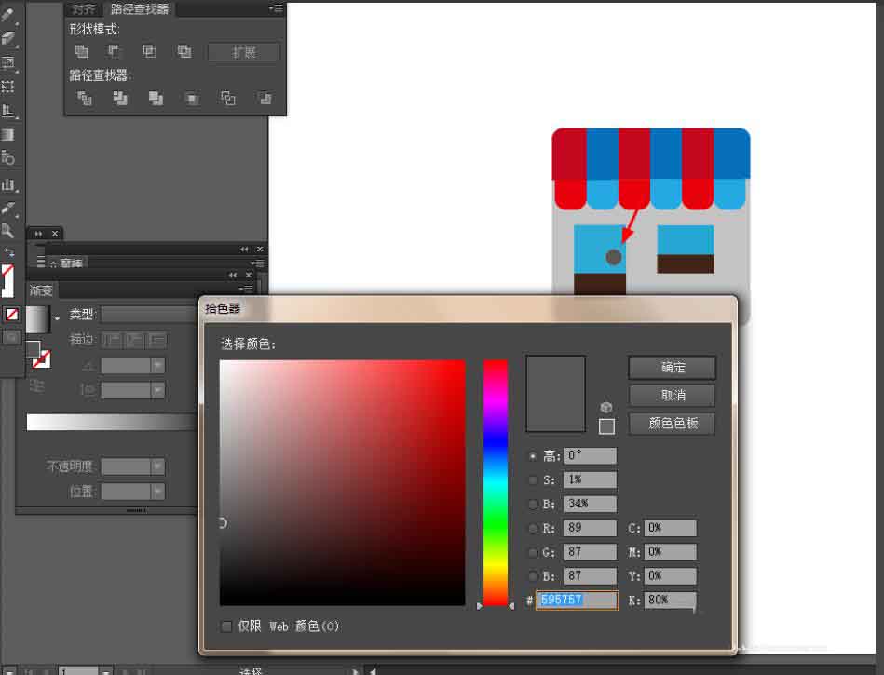Select the B blue radio button beside 87

coord(532,576)
